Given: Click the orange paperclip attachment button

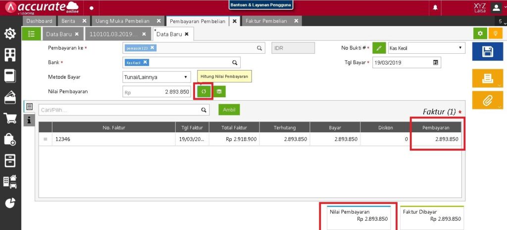Looking at the screenshot, I should [x=487, y=100].
